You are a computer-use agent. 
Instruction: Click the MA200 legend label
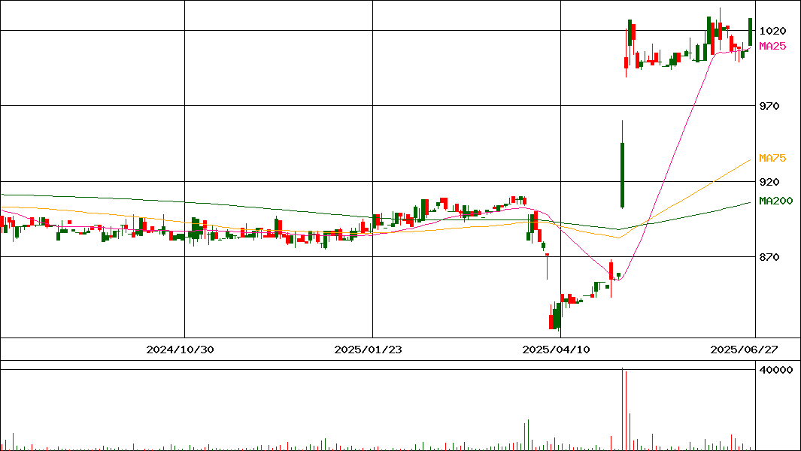tap(775, 201)
